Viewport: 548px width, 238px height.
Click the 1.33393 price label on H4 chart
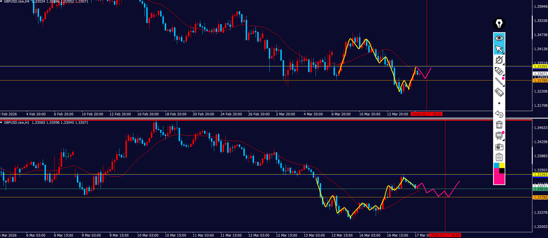540,67
